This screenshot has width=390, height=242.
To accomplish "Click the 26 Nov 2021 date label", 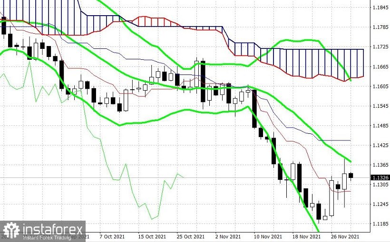I will point(345,236).
